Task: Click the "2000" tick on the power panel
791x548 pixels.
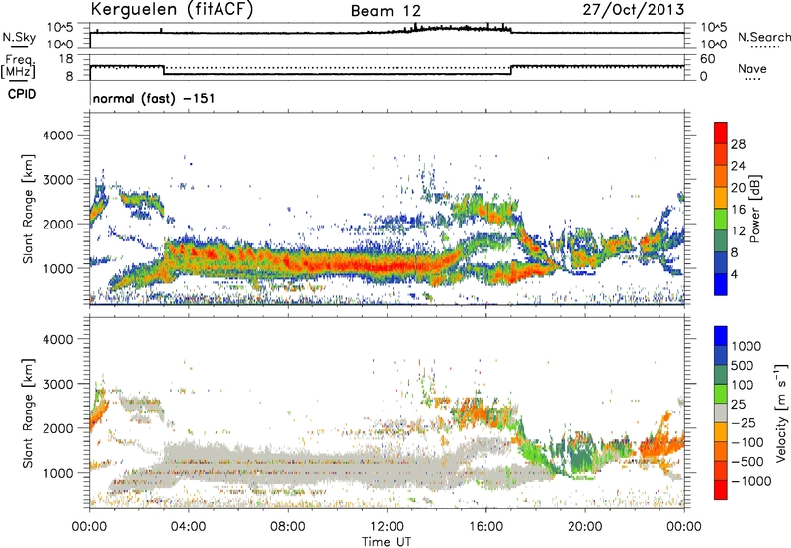Action: [57, 224]
